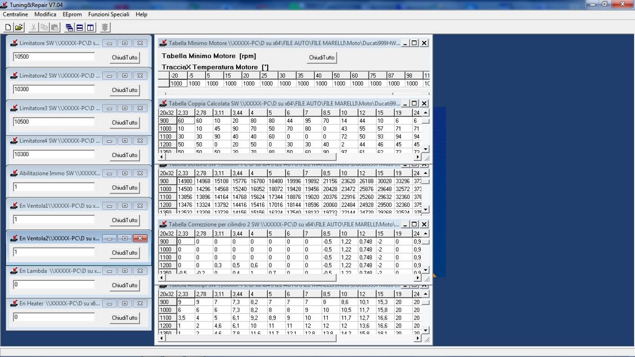Click the Paste toolbar icon

coord(55,28)
